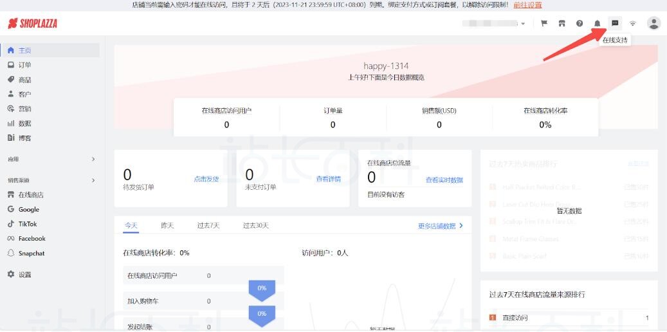Click the 待发货订单 label
The width and height of the screenshot is (667, 332).
(138, 187)
